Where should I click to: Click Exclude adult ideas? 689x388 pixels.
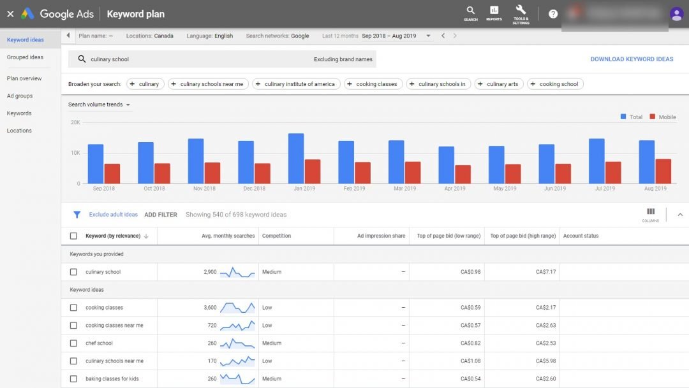tap(112, 215)
